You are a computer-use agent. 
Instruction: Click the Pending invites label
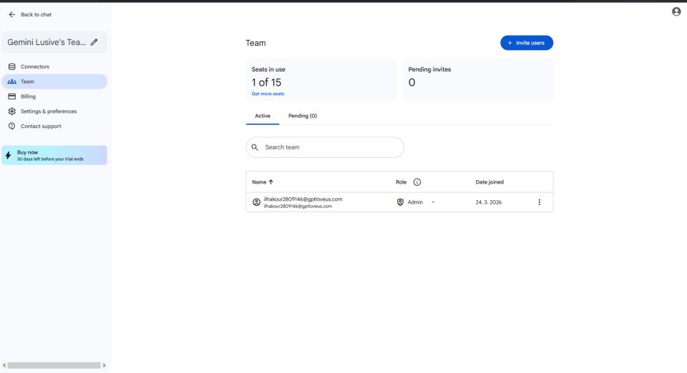[429, 69]
